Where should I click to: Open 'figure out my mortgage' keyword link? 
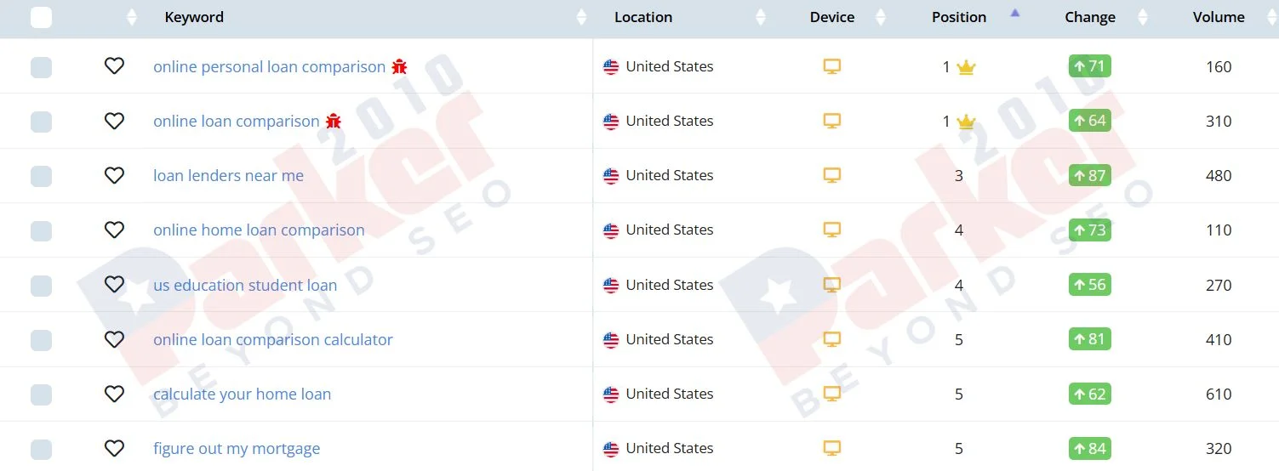237,448
